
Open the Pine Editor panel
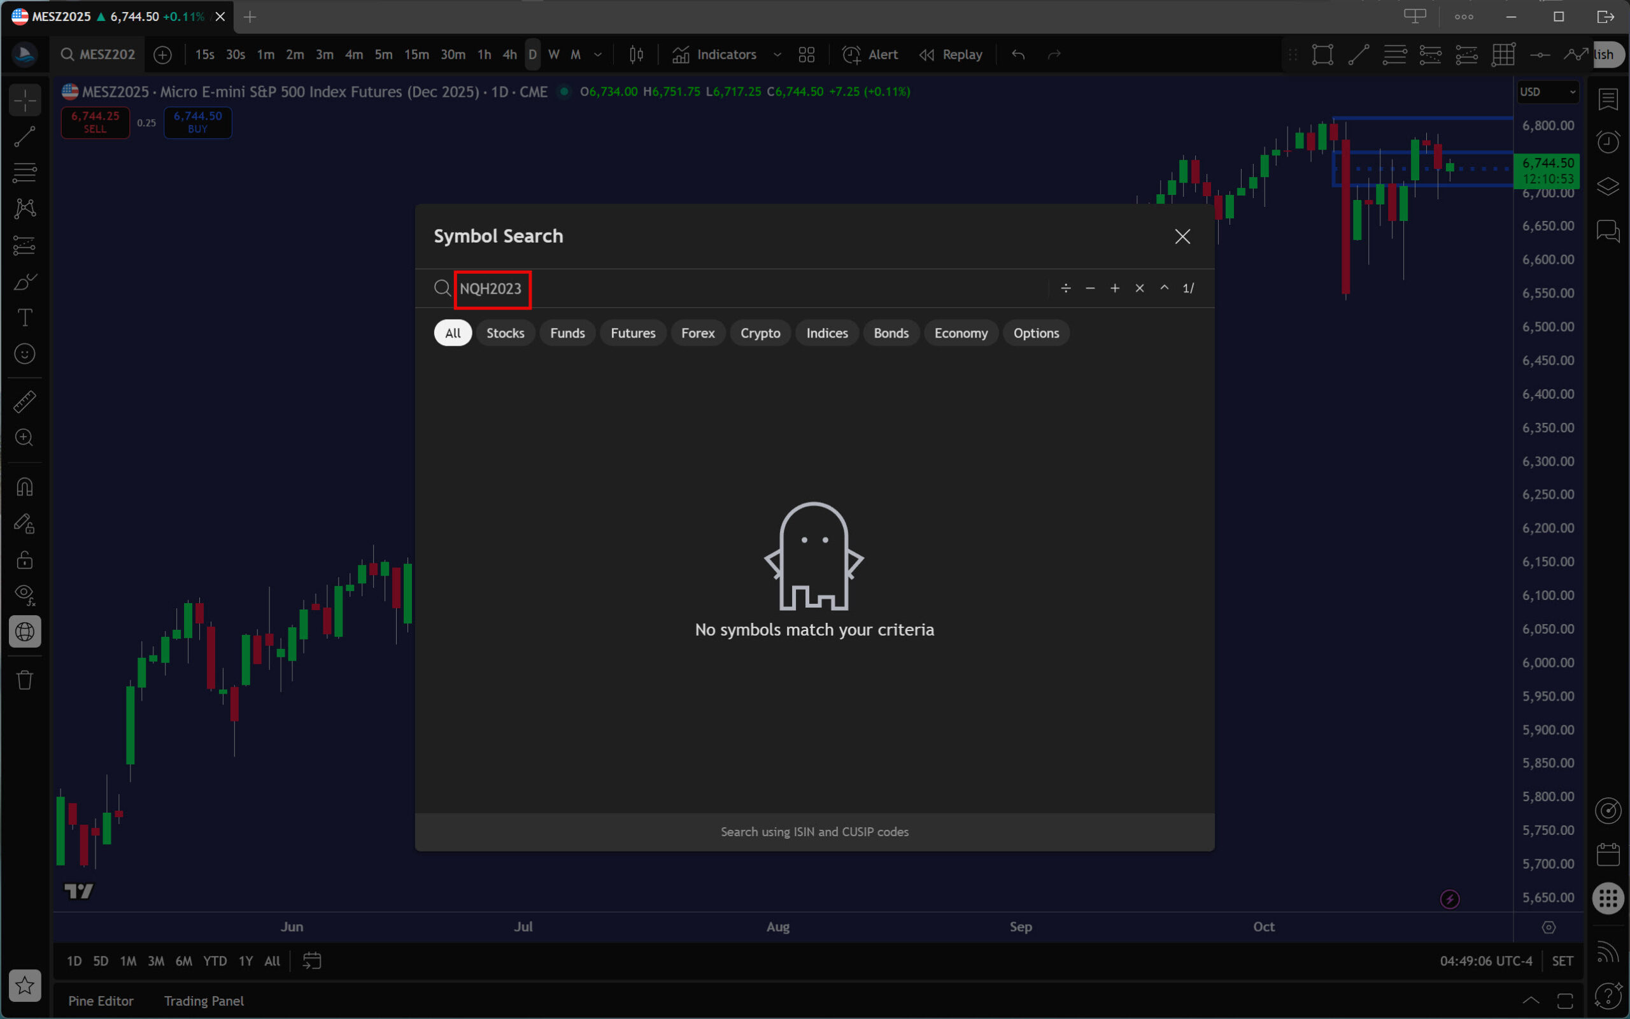coord(101,1001)
